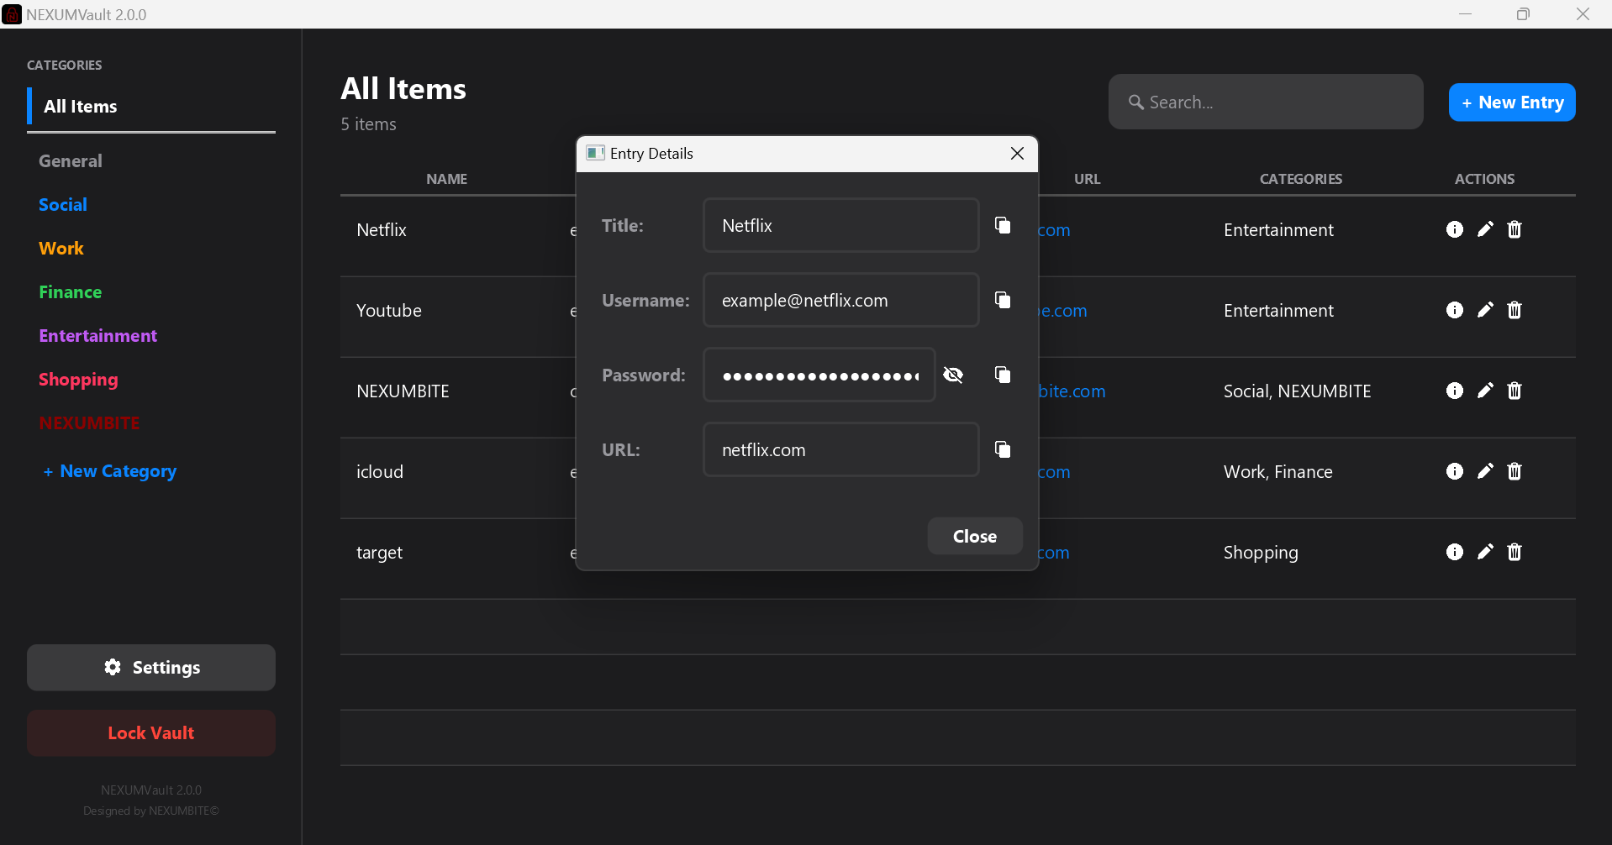
Task: Copy the password to clipboard
Action: (1003, 375)
